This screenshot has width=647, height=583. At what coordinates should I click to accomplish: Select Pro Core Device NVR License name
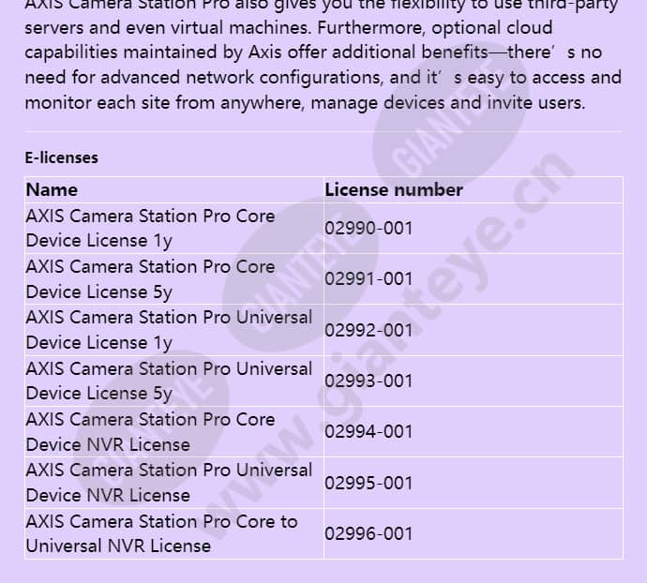pyautogui.click(x=150, y=432)
